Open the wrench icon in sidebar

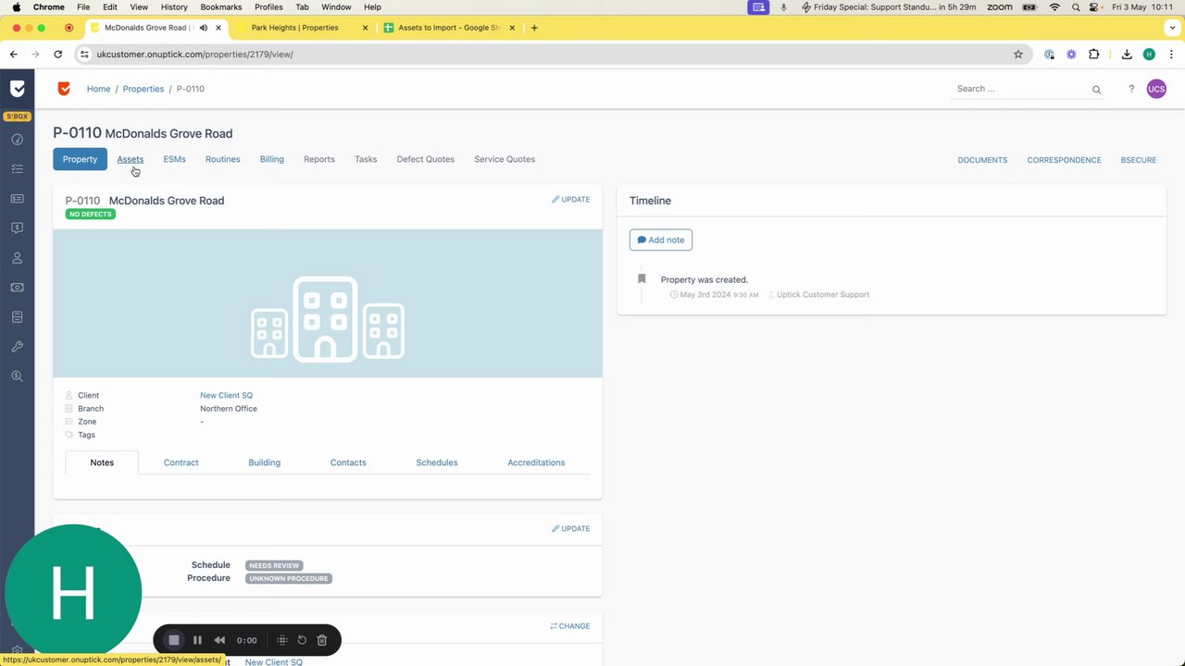click(17, 347)
